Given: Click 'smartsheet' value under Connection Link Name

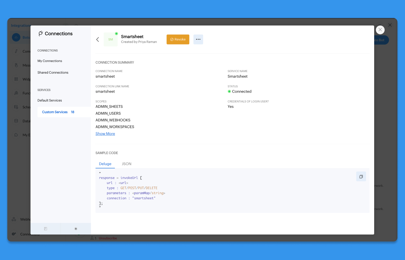Looking at the screenshot, I should (105, 92).
